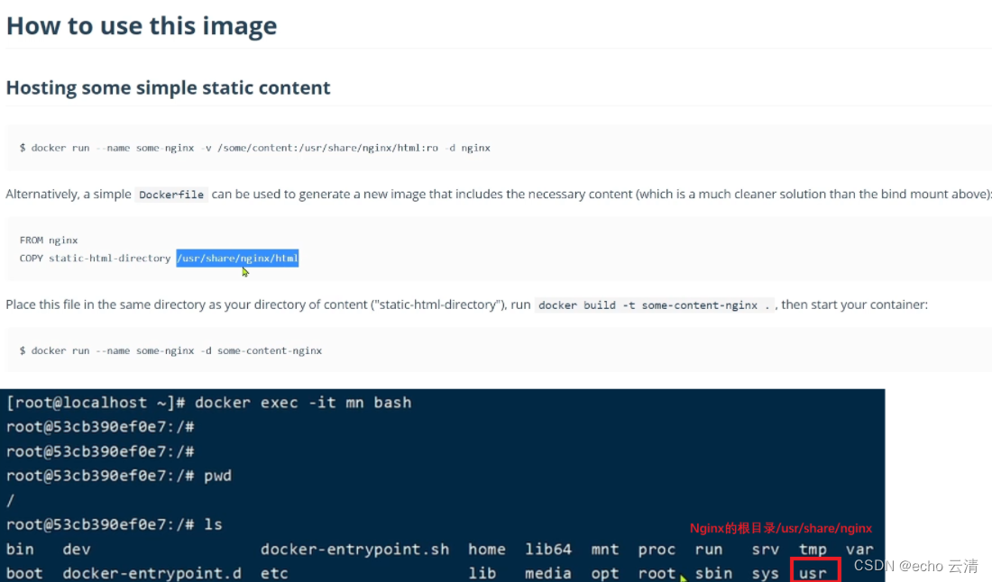The width and height of the screenshot is (992, 582).
Task: Click the highlighted /usr/share/nginx/html path
Action: click(x=237, y=258)
